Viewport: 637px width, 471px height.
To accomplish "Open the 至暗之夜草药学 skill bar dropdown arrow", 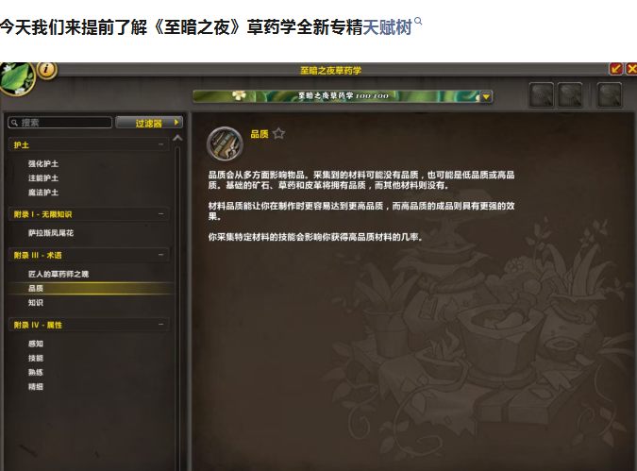I will click(486, 96).
